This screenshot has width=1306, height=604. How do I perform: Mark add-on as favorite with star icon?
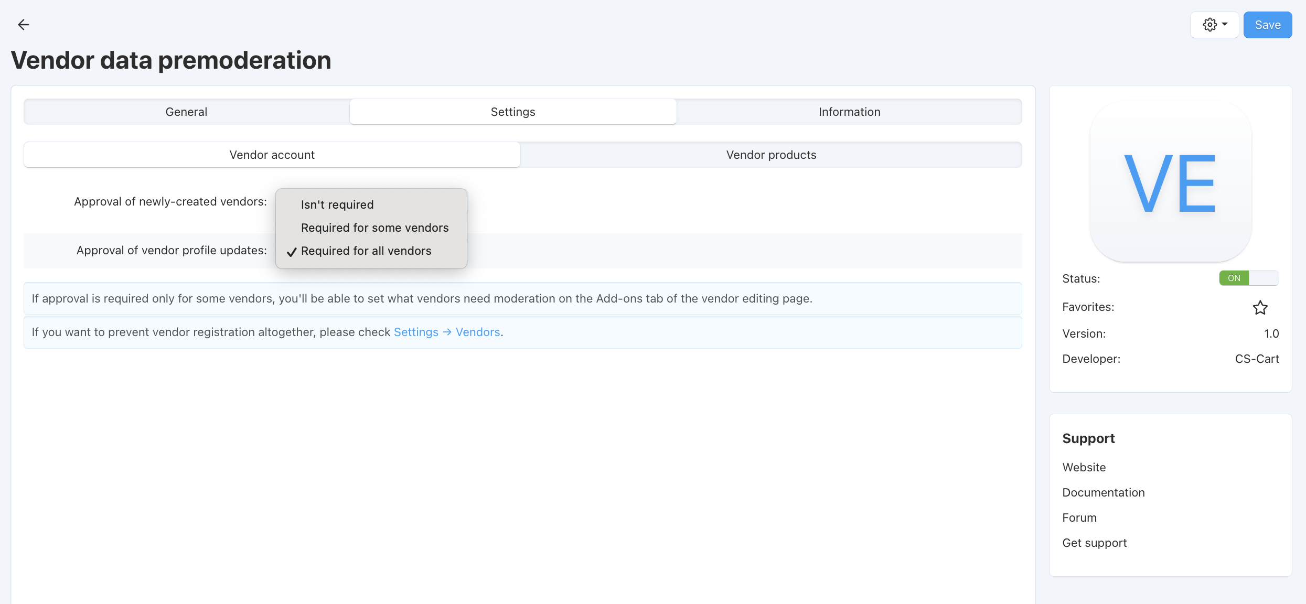[x=1260, y=307]
